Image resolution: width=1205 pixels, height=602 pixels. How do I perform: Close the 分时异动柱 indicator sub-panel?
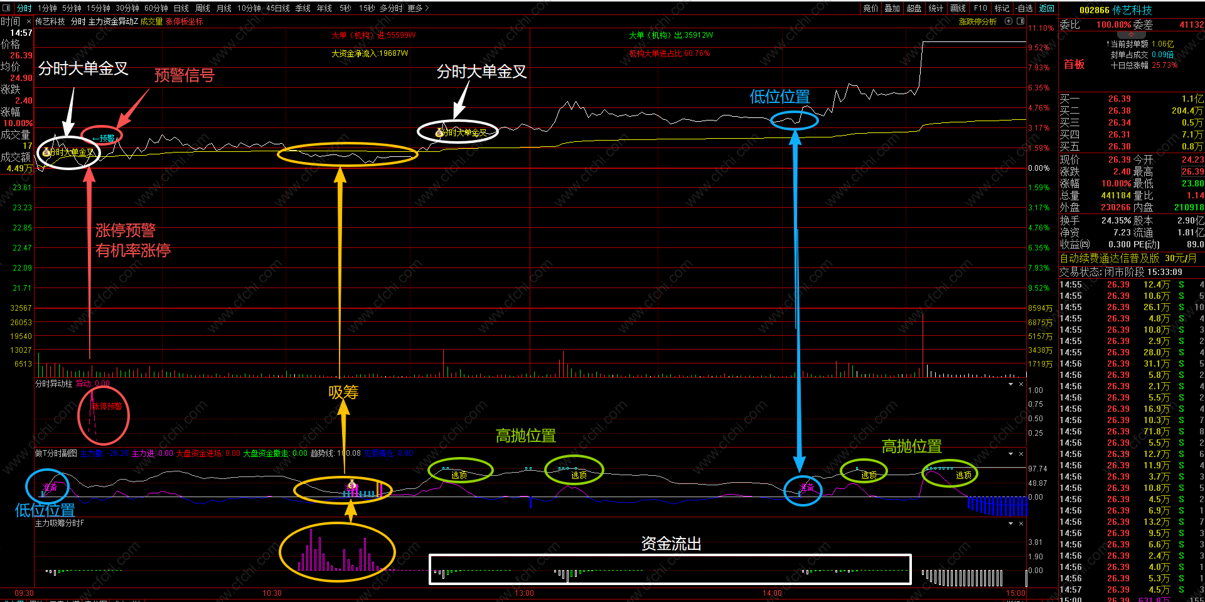(1021, 384)
